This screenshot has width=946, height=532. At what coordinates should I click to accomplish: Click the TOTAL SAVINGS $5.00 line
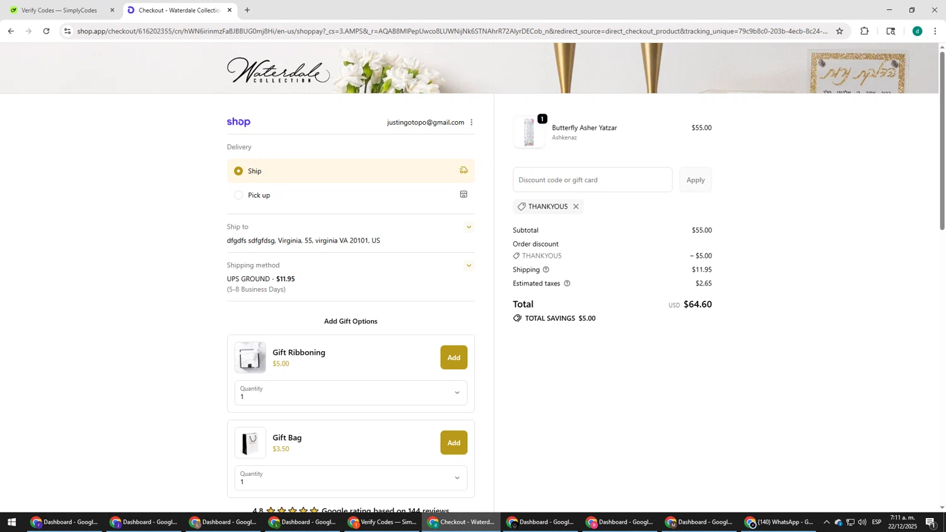555,318
